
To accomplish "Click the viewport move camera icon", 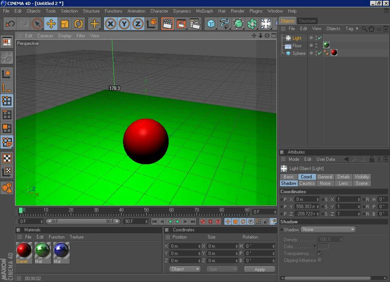I will (x=254, y=36).
